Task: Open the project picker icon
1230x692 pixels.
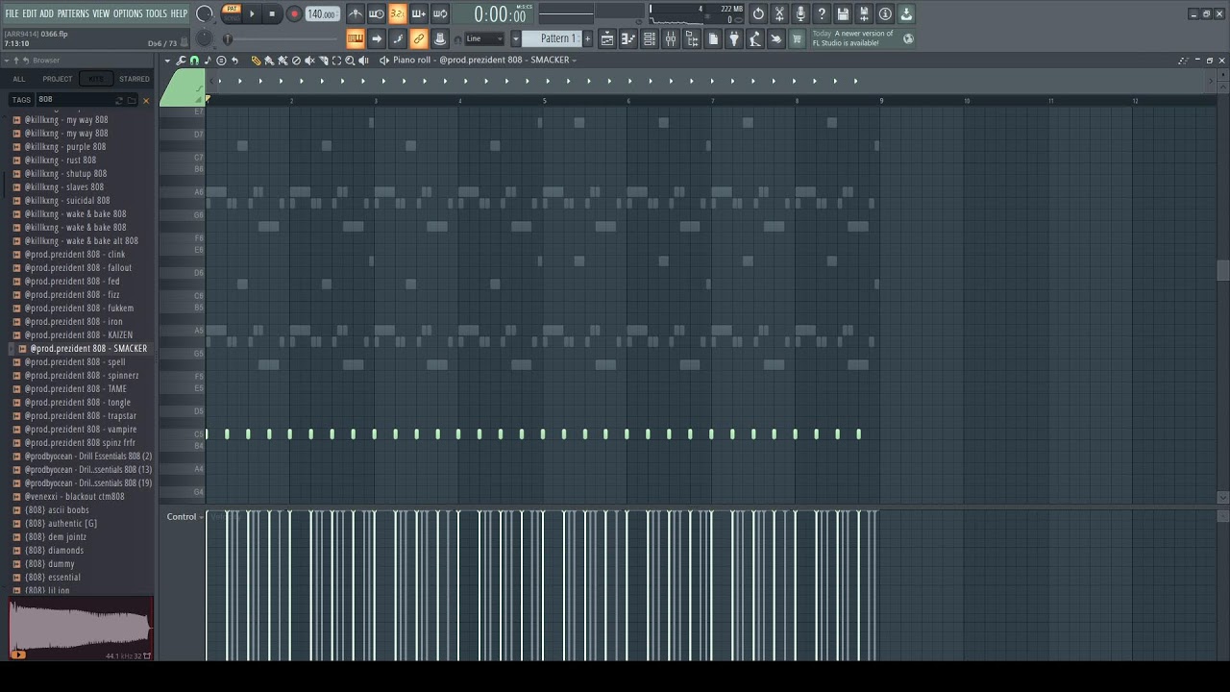Action: [713, 38]
